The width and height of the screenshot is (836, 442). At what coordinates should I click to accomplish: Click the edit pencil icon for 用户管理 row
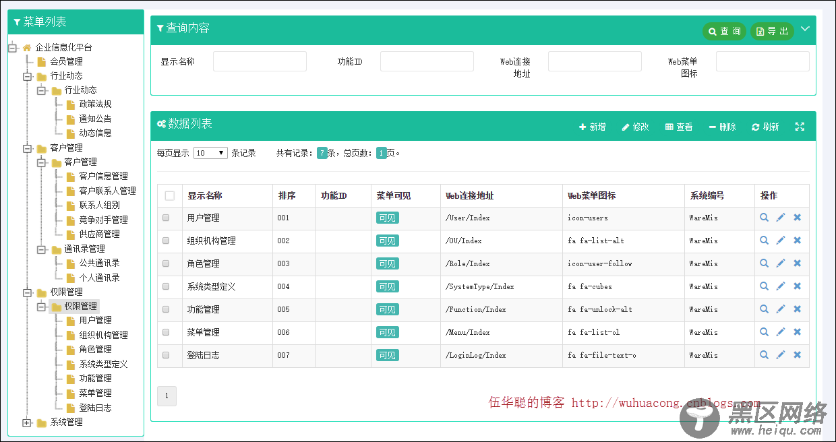(781, 218)
